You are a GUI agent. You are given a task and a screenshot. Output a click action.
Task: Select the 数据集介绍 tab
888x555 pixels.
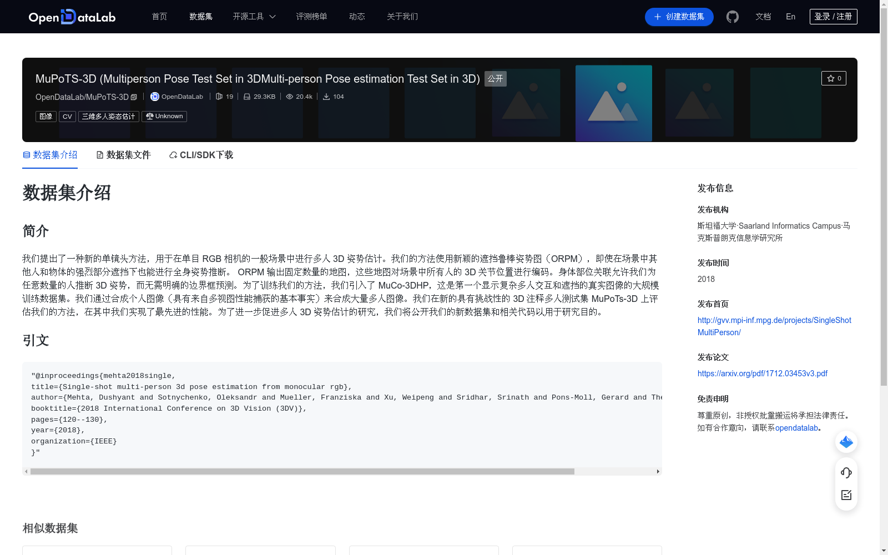[x=50, y=155]
